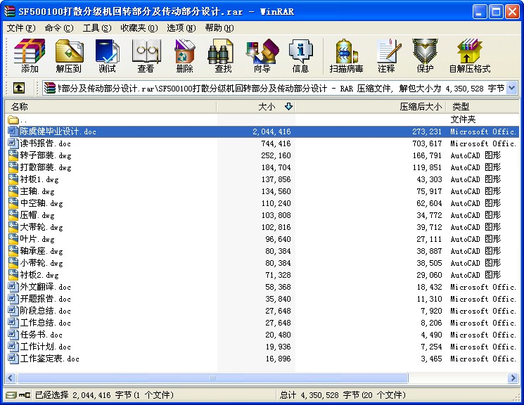Click the horizontal scrollbar left arrow

tap(11, 378)
